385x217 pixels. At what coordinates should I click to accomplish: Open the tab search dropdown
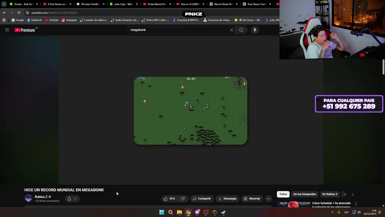click(4, 4)
